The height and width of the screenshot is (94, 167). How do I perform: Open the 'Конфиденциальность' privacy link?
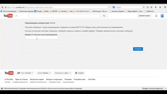tap(20, 82)
